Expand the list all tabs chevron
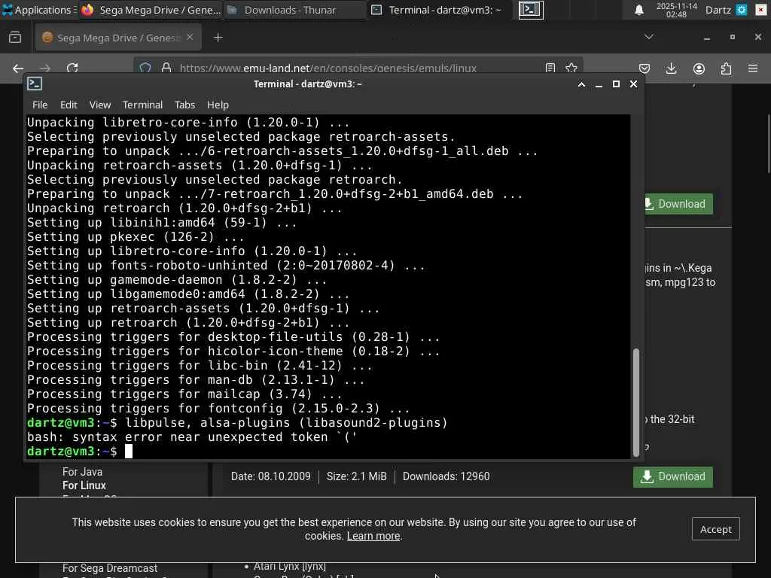This screenshot has width=771, height=578. click(649, 37)
